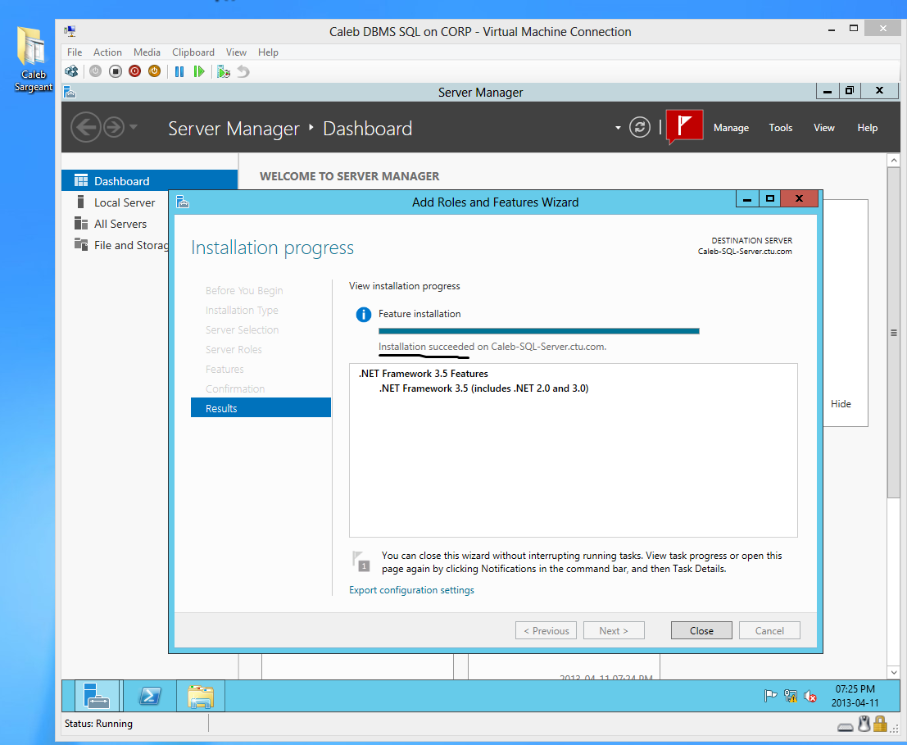Click the green Reset icon
Image resolution: width=907 pixels, height=745 pixels.
[x=199, y=71]
